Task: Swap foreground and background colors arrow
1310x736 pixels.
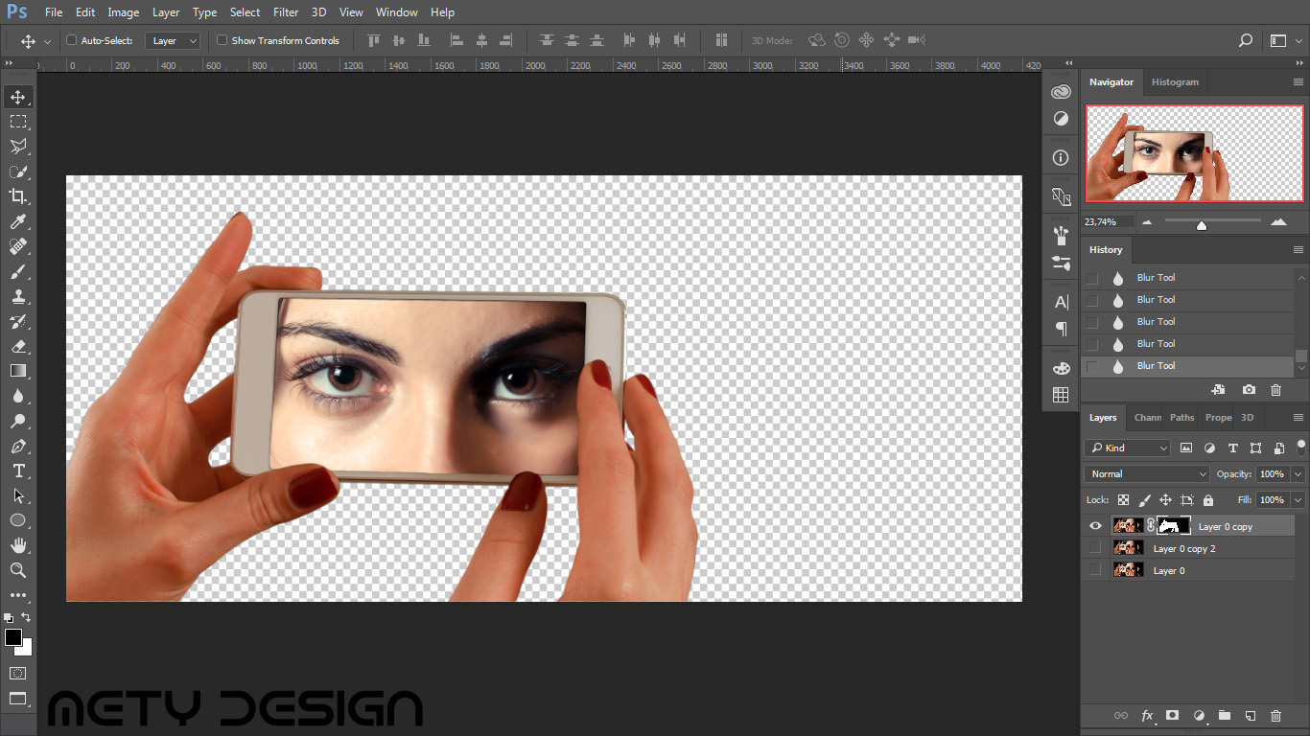Action: coord(26,617)
